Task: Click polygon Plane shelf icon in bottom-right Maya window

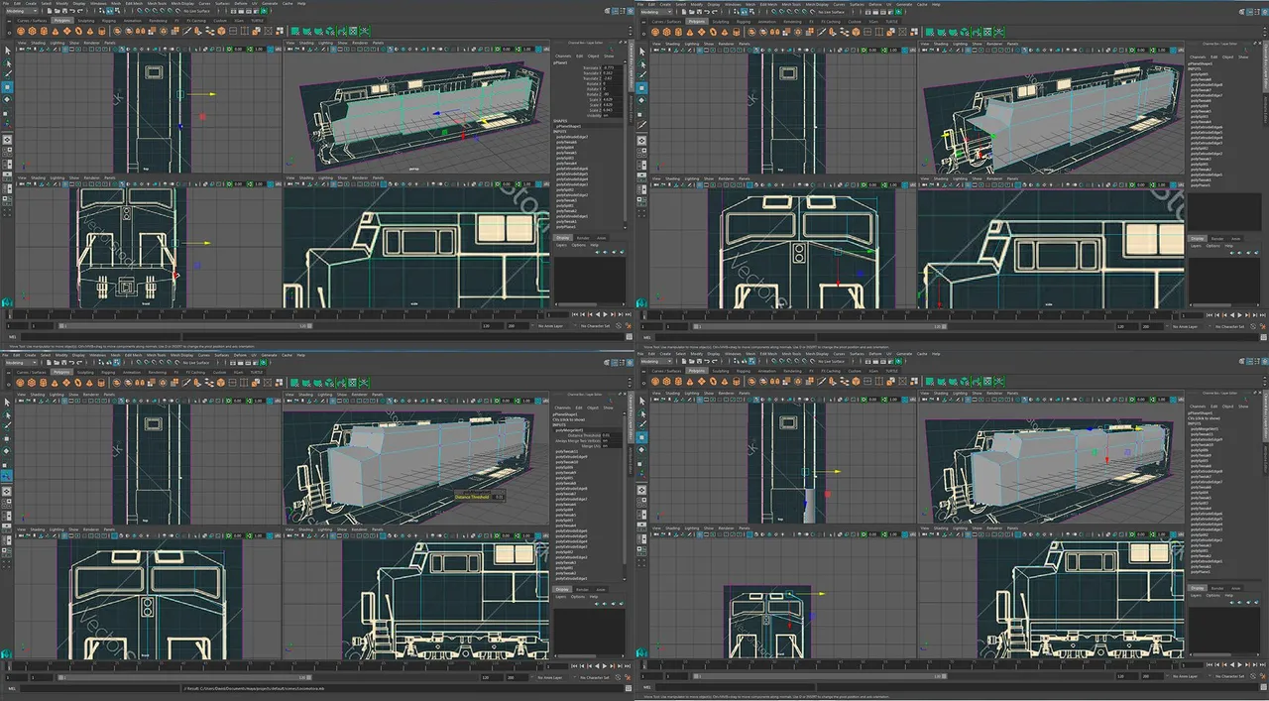Action: click(702, 380)
